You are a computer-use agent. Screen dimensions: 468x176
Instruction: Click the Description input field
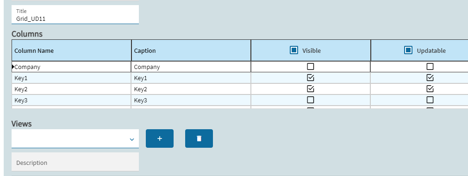click(75, 162)
